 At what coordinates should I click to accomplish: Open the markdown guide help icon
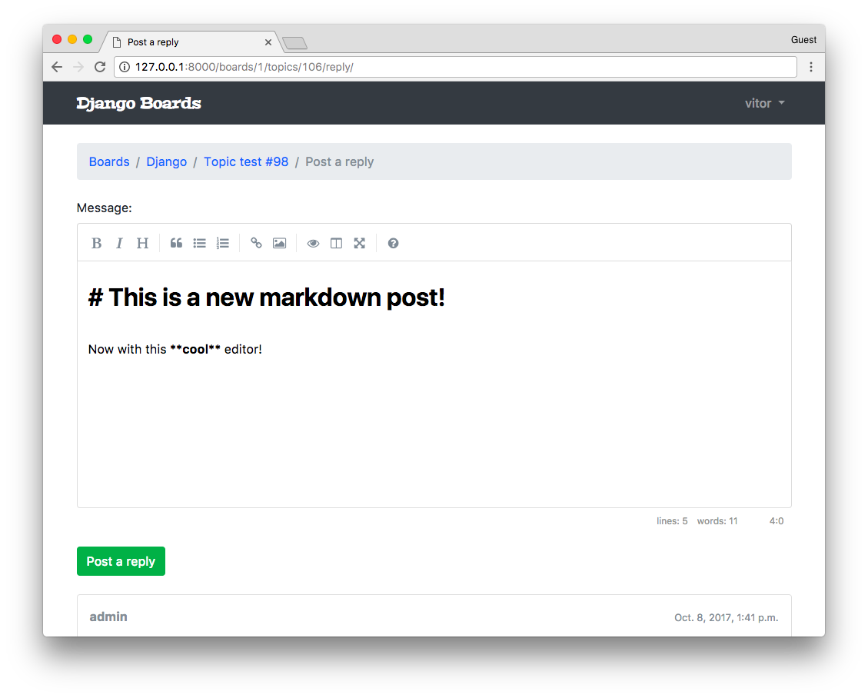tap(393, 243)
